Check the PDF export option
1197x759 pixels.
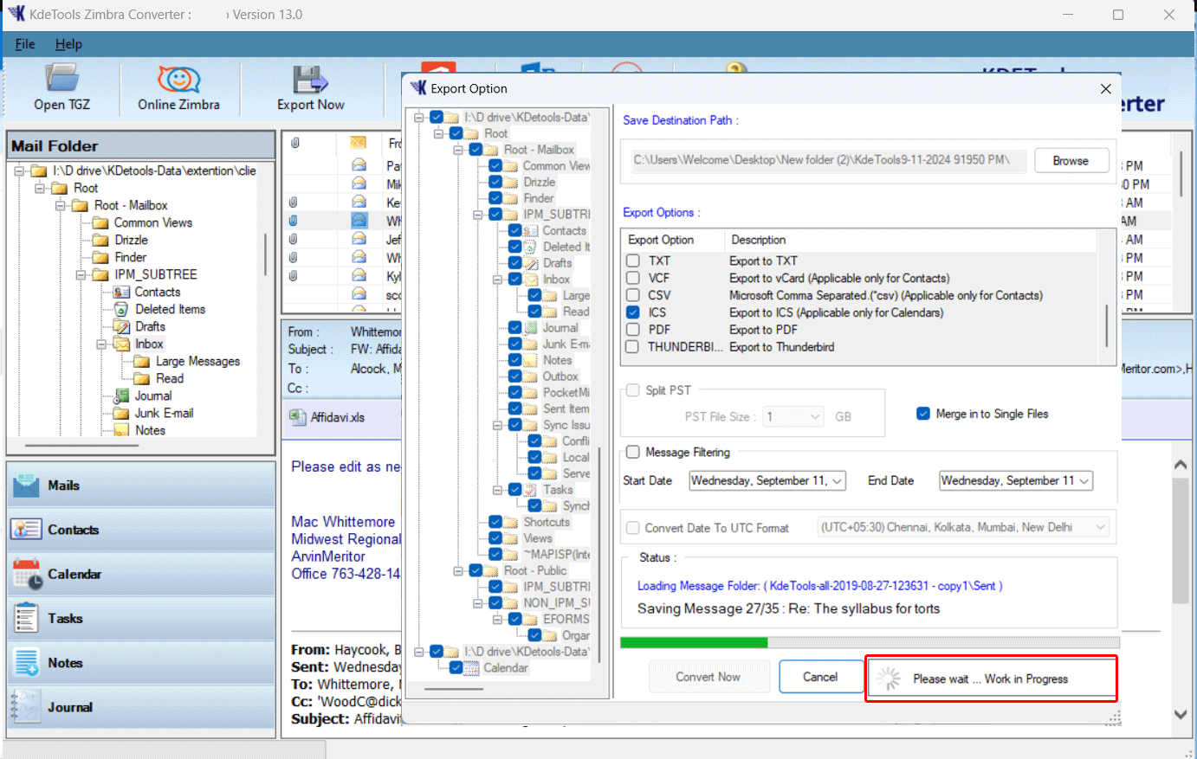[x=633, y=330]
